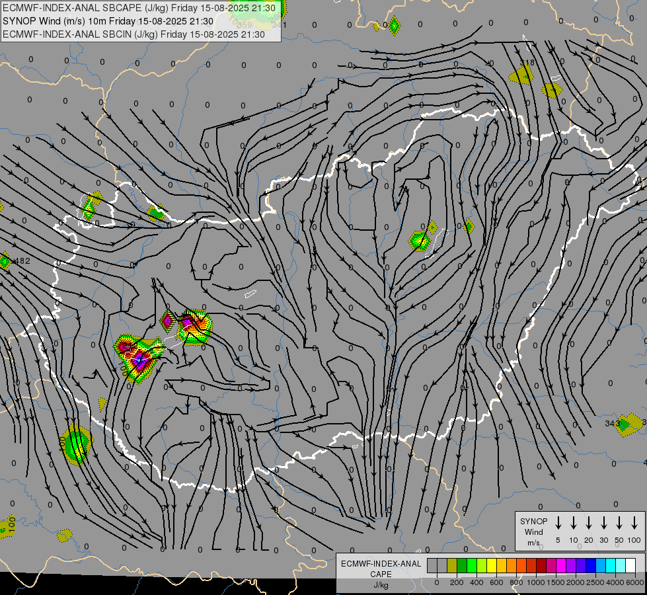Screen dimensions: 647x595
Task: Click the 482 CAPE value on map
Action: point(22,261)
